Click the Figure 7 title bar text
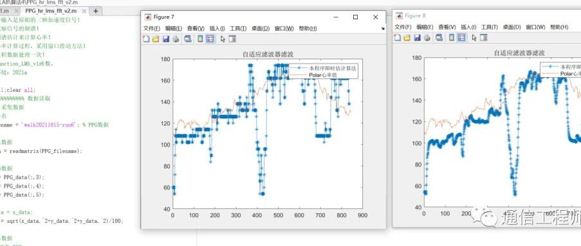581x246 pixels. pyautogui.click(x=164, y=17)
